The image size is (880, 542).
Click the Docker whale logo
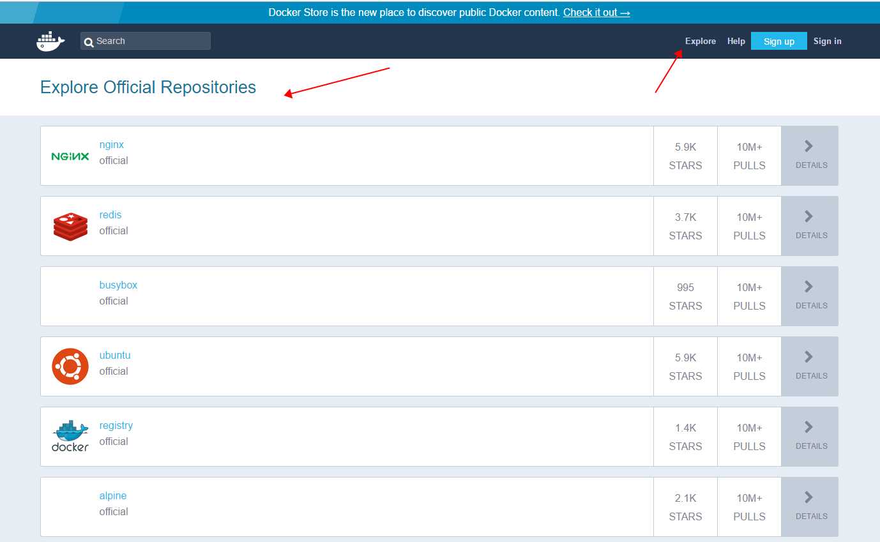[50, 41]
